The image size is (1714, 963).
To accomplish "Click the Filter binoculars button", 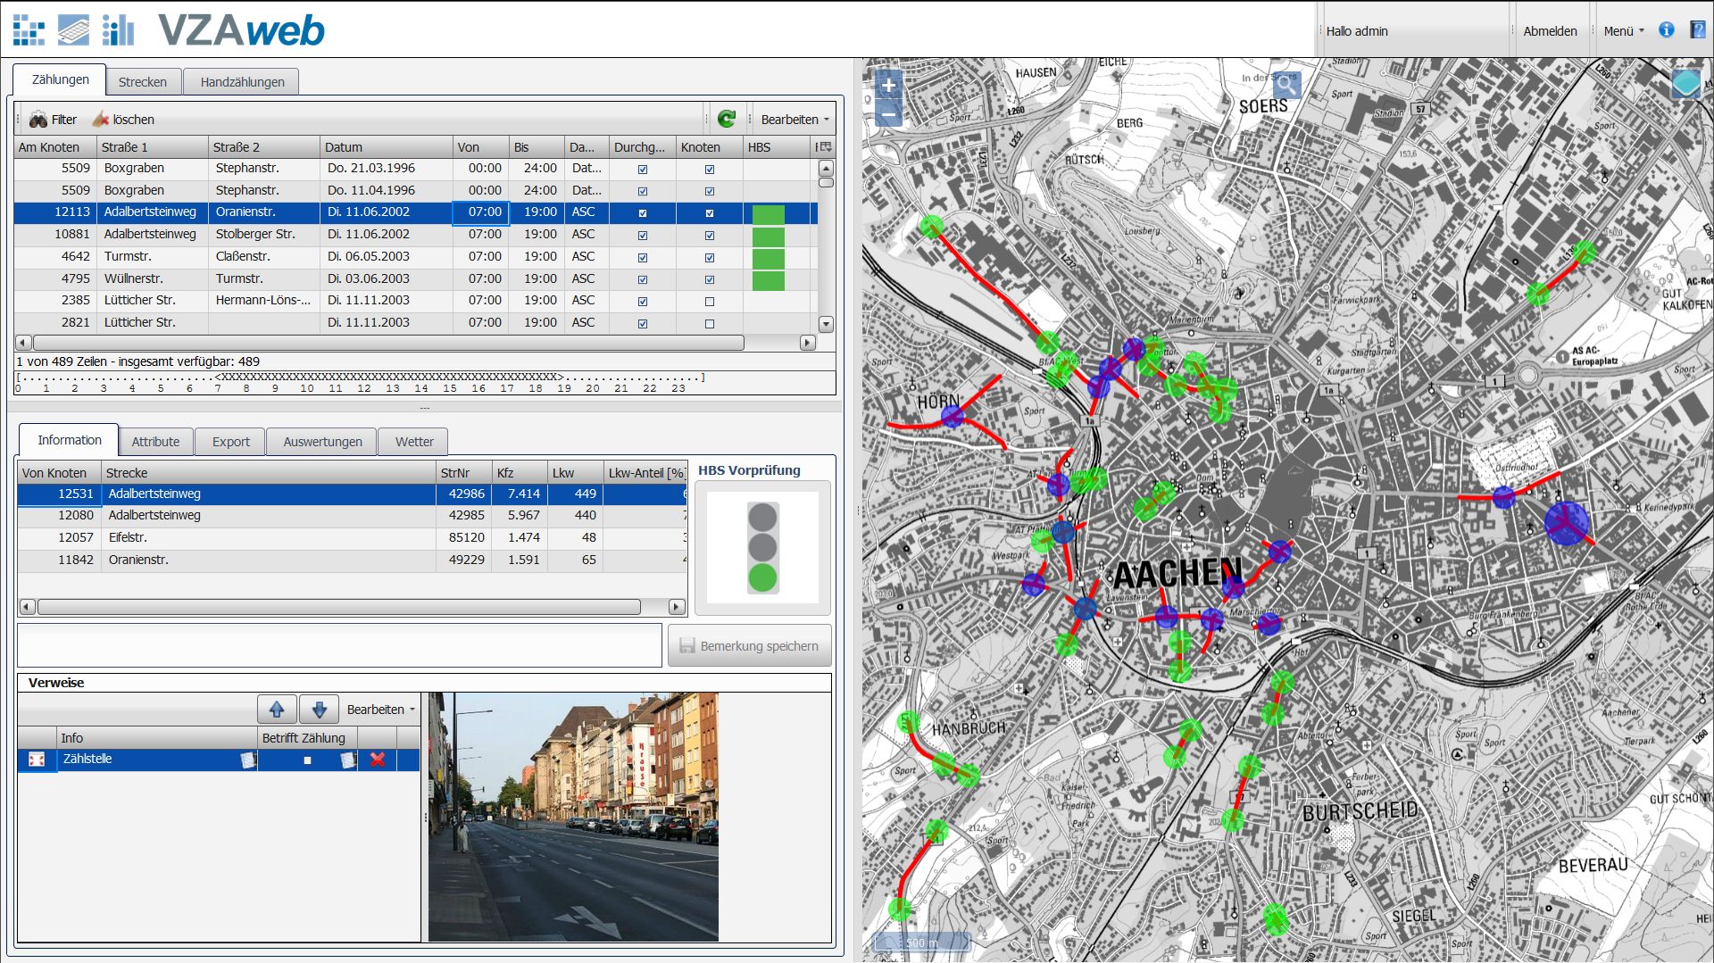I will coord(52,120).
